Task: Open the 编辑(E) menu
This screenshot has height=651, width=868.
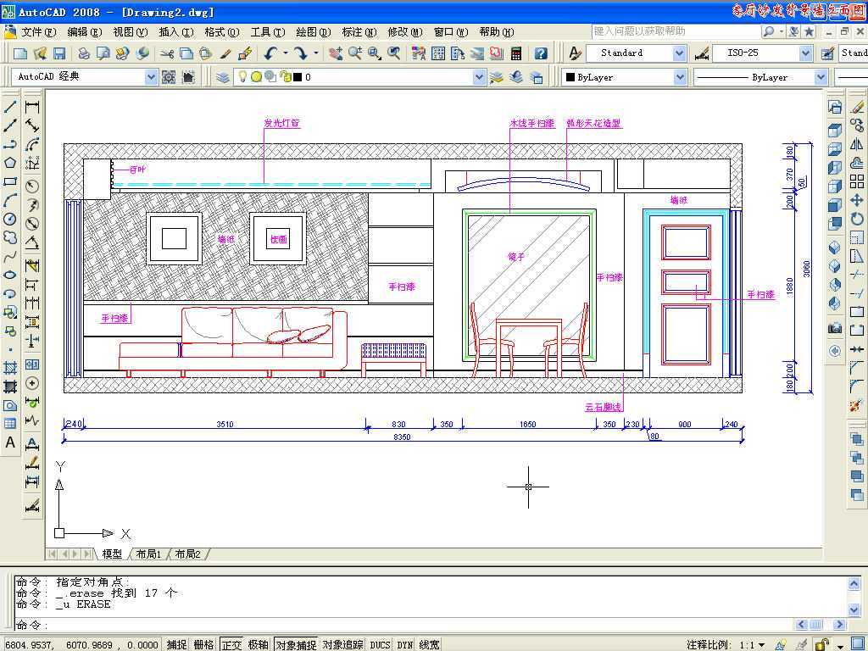Action: click(84, 32)
